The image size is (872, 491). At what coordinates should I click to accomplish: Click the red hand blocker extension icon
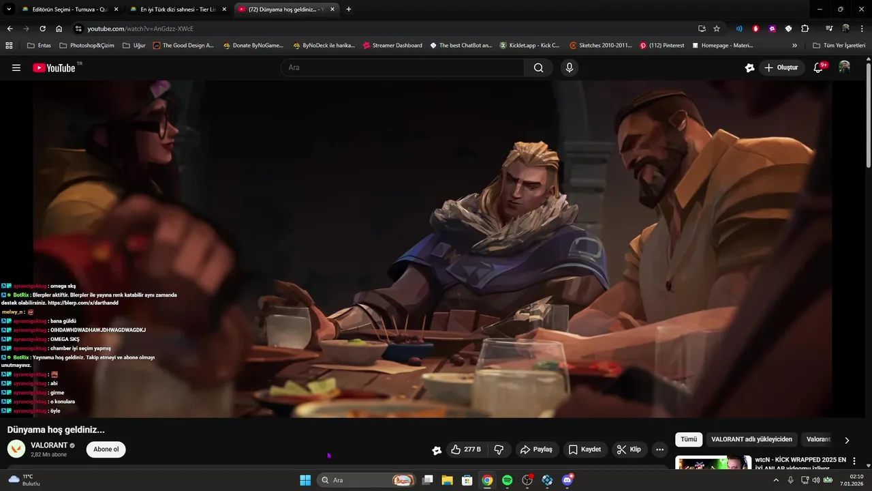(x=756, y=29)
